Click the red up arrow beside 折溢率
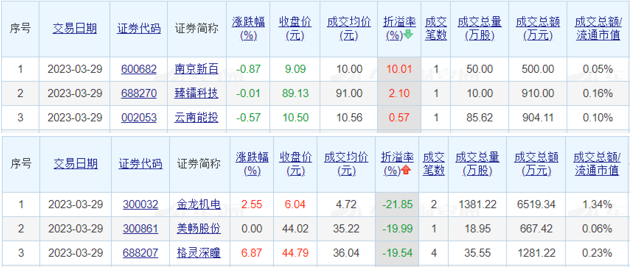Screen dimensions: 630x267 click(x=406, y=170)
